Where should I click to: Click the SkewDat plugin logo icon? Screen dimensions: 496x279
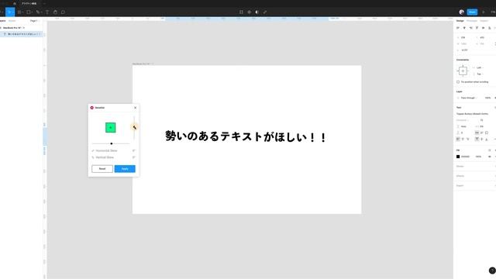point(91,108)
